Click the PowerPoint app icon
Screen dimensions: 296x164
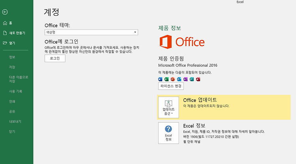click(173, 79)
